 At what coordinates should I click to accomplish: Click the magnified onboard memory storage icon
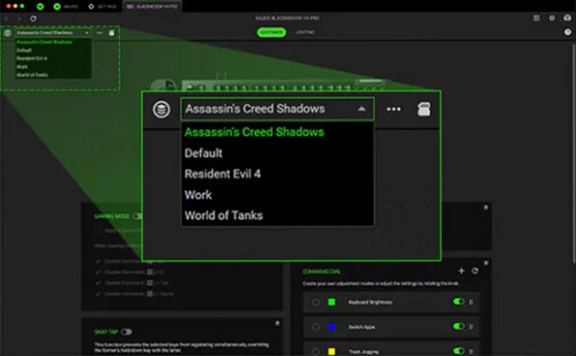coord(423,109)
